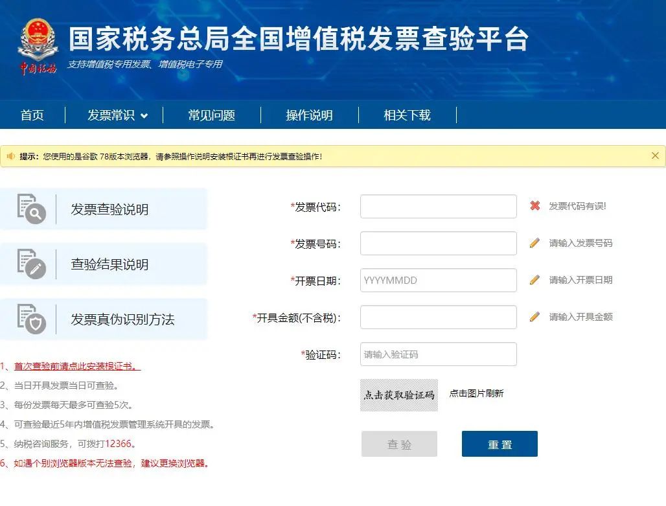Click the 点击获取验证码 captcha image
The width and height of the screenshot is (666, 506).
point(399,395)
